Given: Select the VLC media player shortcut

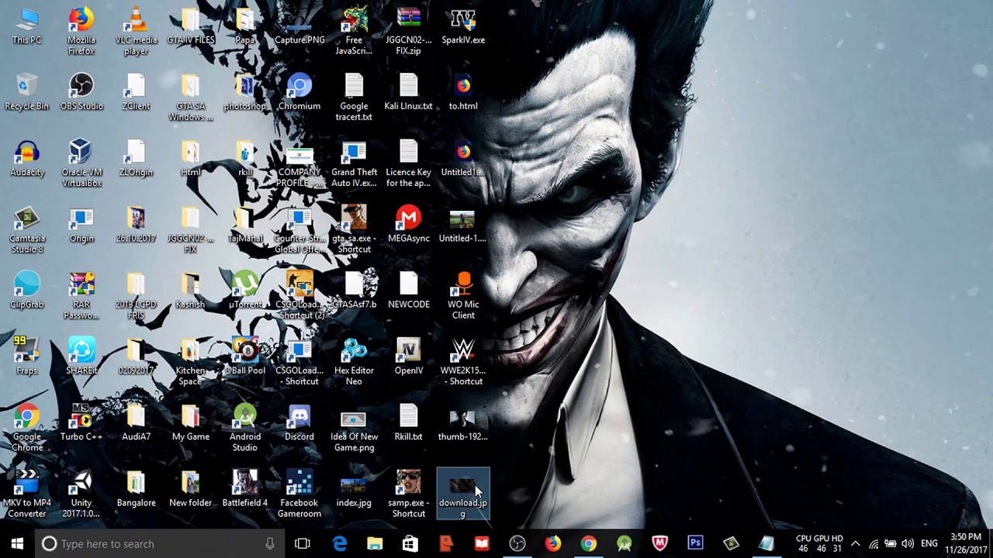Looking at the screenshot, I should pyautogui.click(x=136, y=31).
